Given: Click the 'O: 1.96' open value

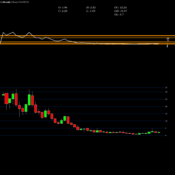Looking at the screenshot, I should [63, 8].
